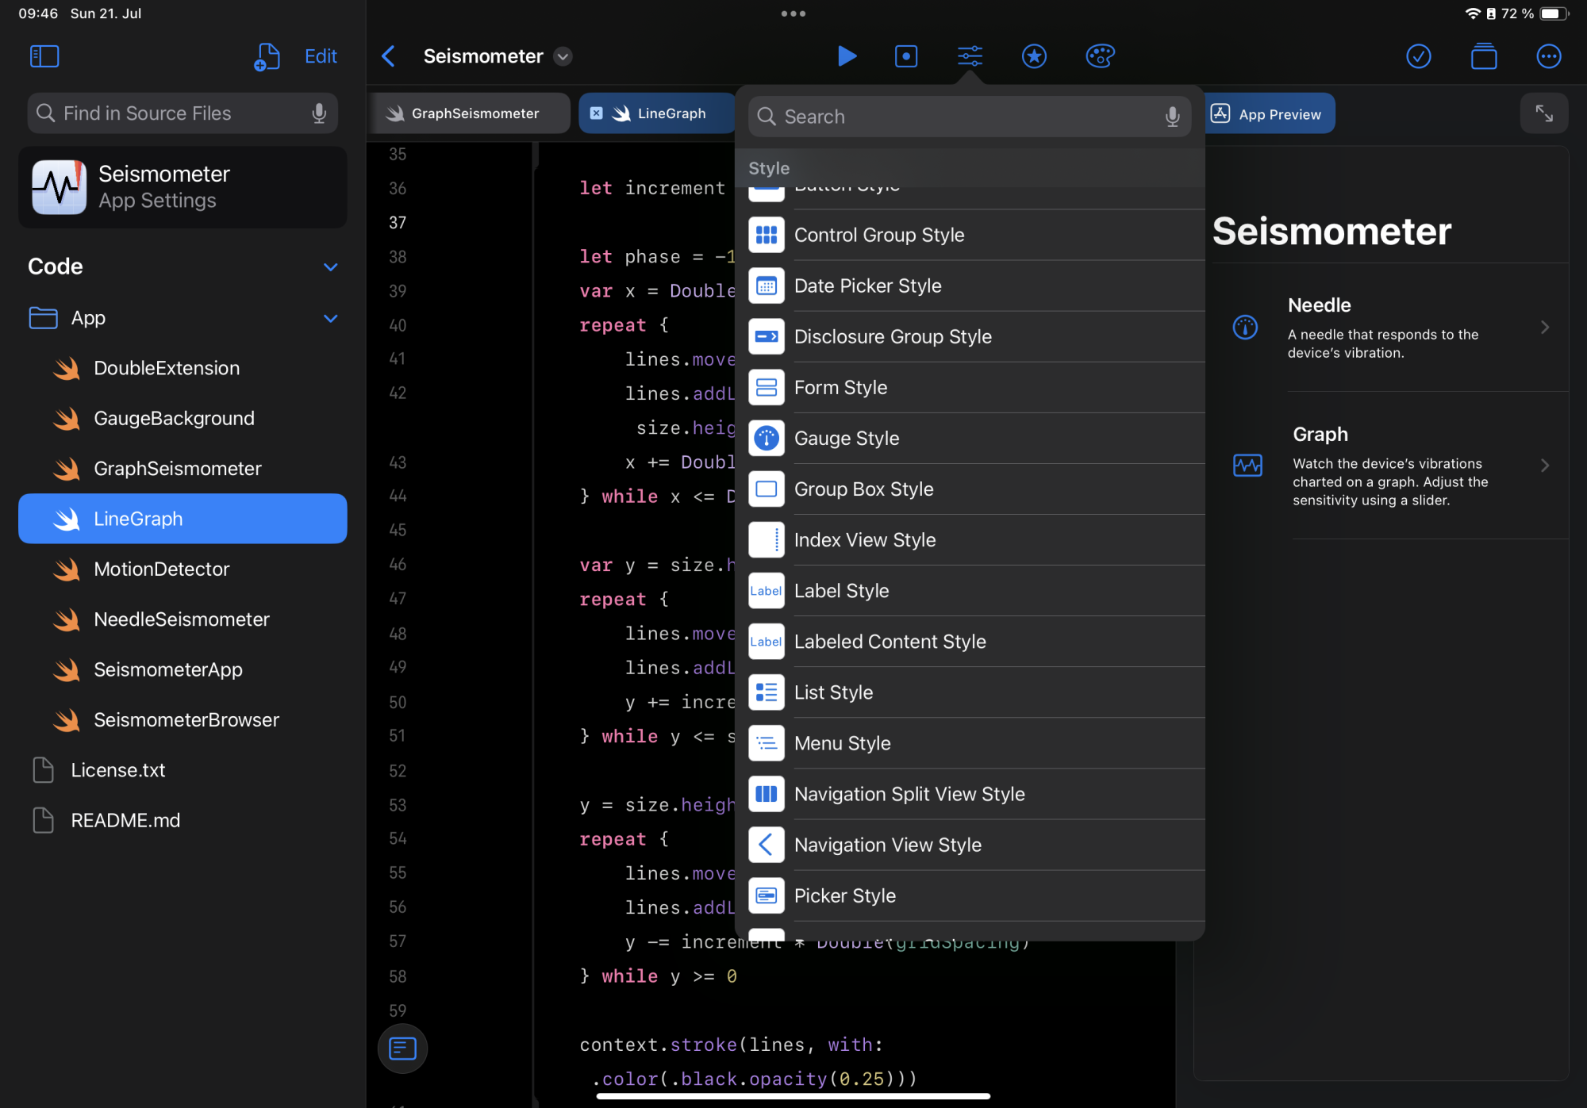
Task: Toggle the documentation panel button at bottom
Action: pos(402,1049)
